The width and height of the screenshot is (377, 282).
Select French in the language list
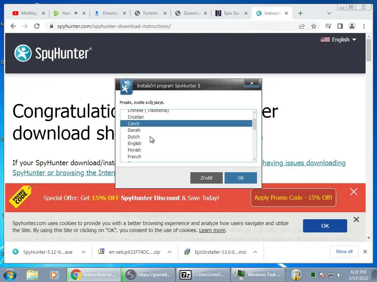pos(186,156)
